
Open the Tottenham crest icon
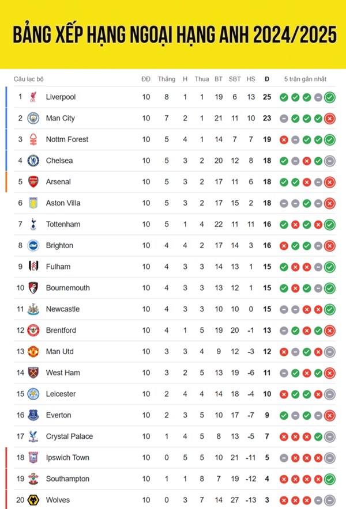33,225
